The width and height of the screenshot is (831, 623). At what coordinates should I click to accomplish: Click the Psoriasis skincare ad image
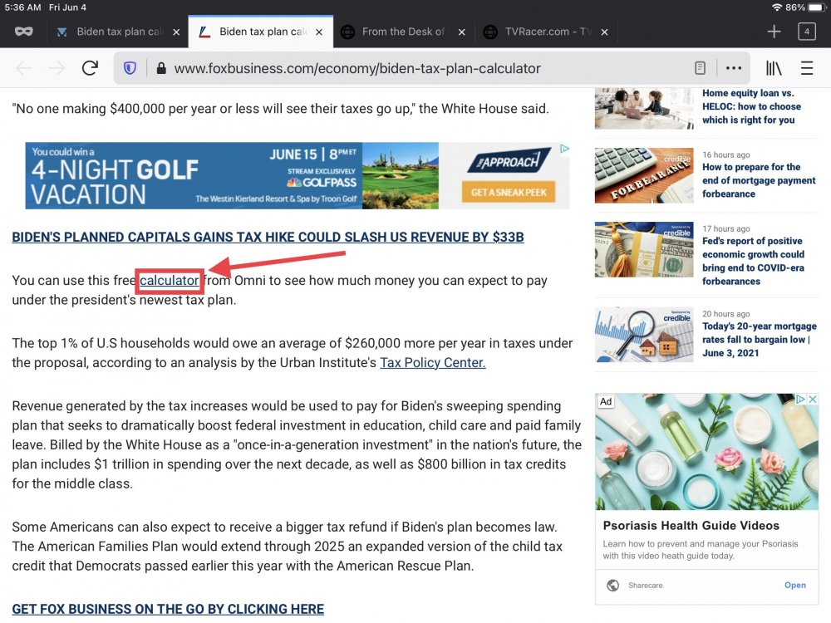click(x=706, y=452)
